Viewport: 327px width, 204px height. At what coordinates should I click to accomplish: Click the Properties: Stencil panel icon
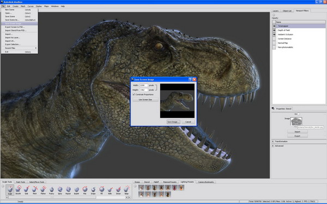(x=273, y=108)
